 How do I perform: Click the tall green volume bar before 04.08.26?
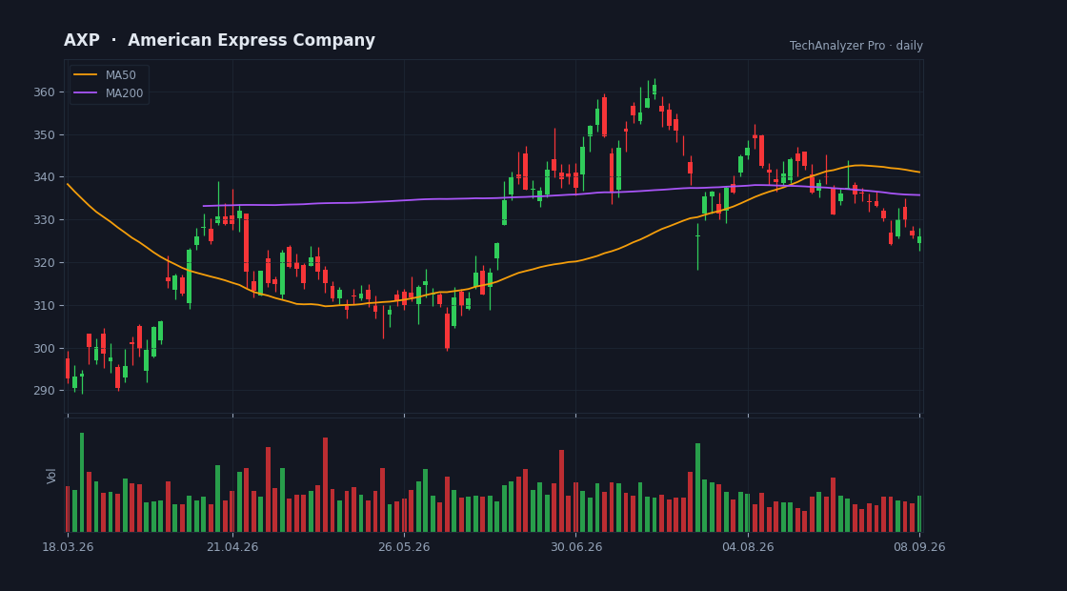click(x=697, y=487)
